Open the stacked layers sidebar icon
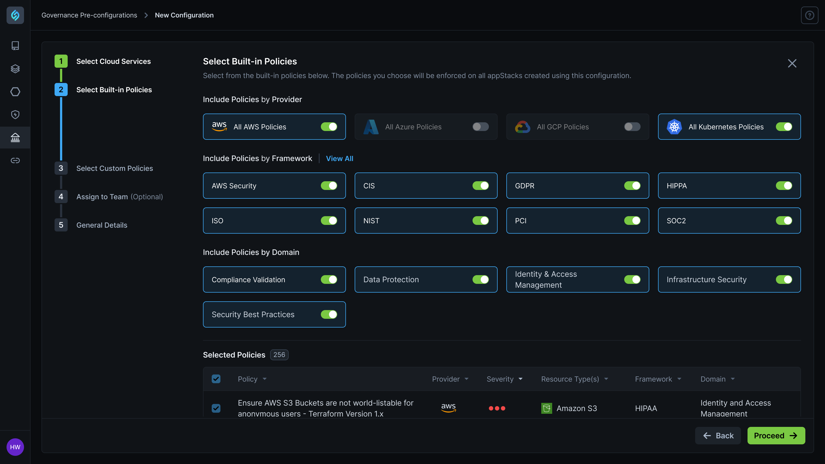The height and width of the screenshot is (464, 825). pyautogui.click(x=15, y=69)
